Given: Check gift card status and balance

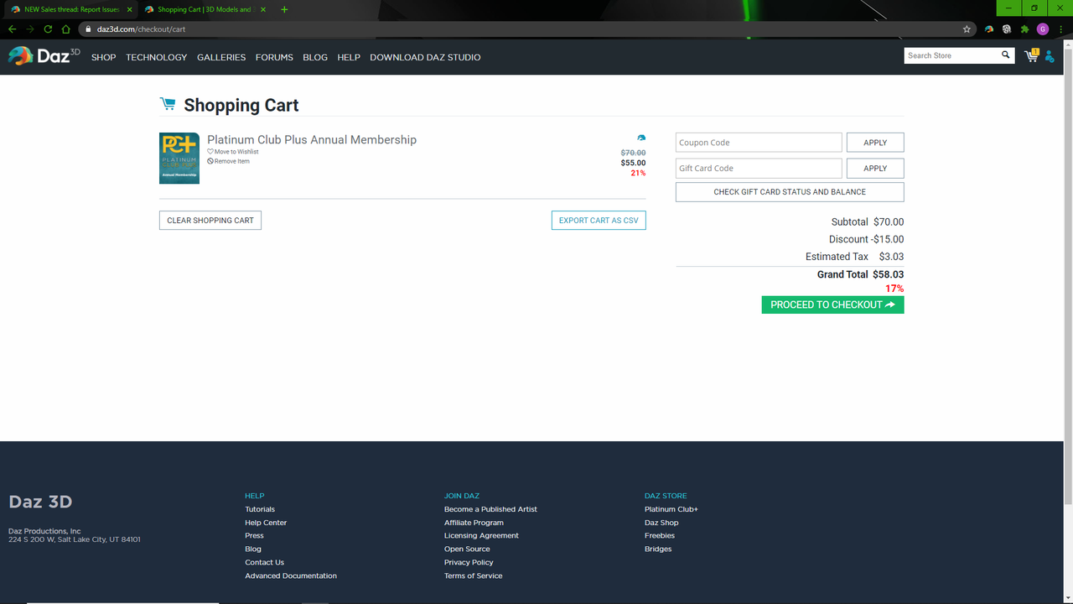Looking at the screenshot, I should click(x=790, y=192).
